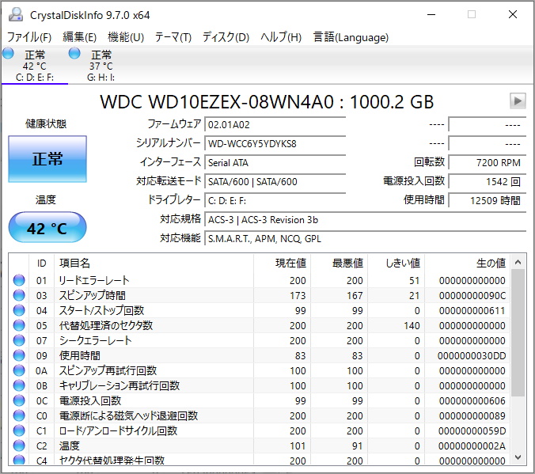Screen dimensions: 535x474
Task: Click status icon for 09 使用時間 row
Action: (x=19, y=355)
